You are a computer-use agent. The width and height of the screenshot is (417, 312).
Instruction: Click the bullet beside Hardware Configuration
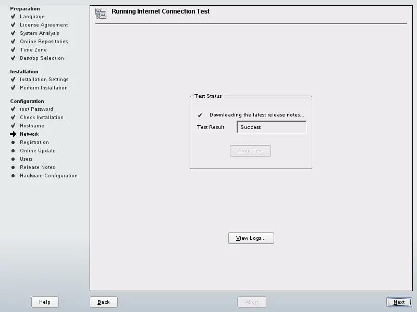click(13, 176)
